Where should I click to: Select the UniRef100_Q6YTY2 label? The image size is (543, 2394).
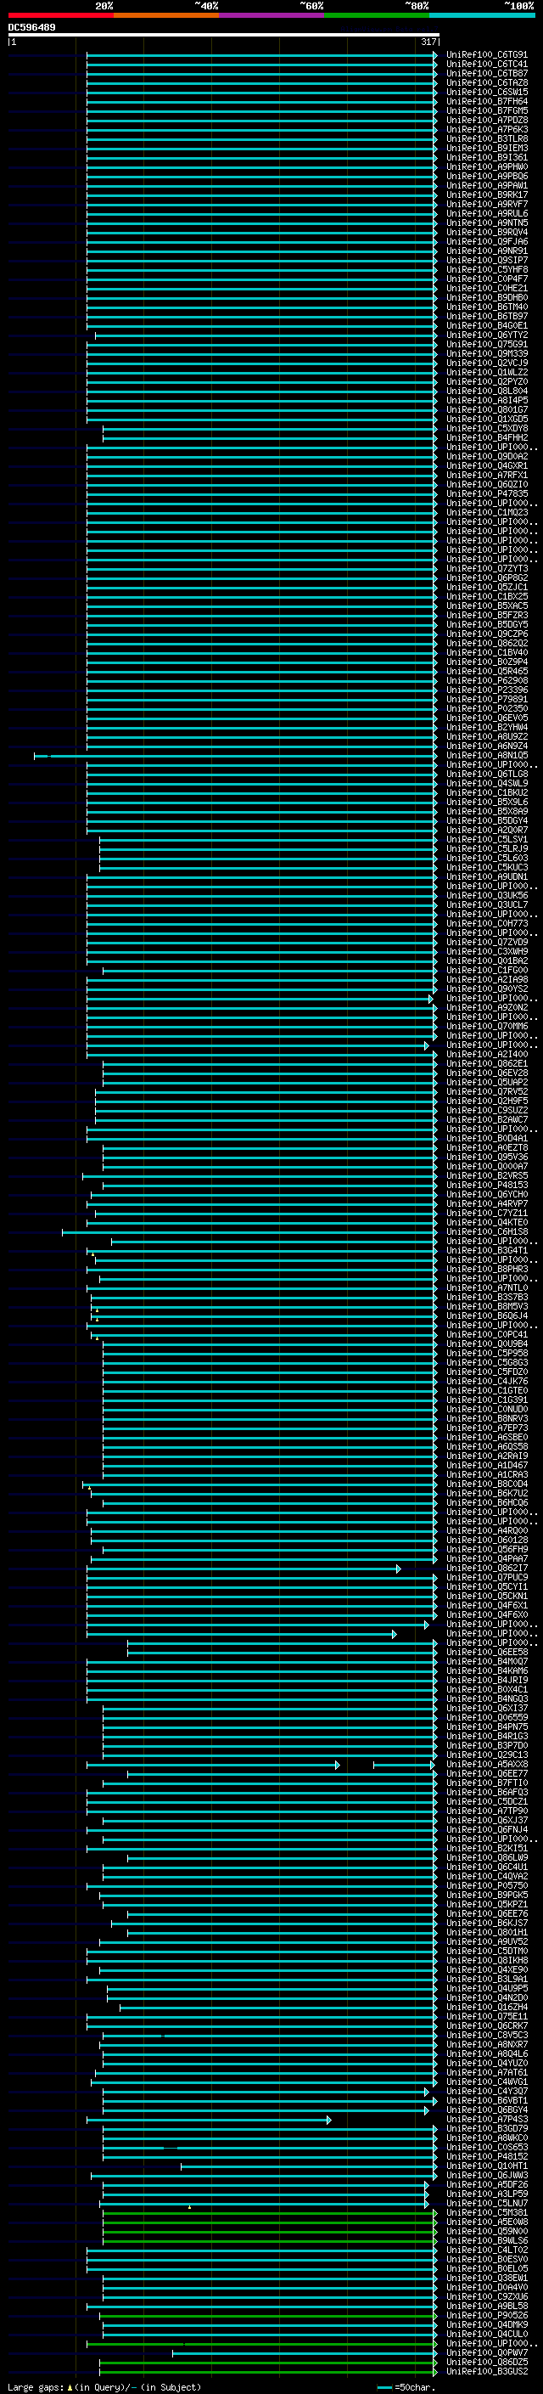coord(486,335)
